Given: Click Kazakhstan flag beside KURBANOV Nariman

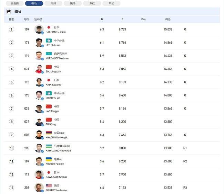Looking at the screenshot, I should [49, 54].
